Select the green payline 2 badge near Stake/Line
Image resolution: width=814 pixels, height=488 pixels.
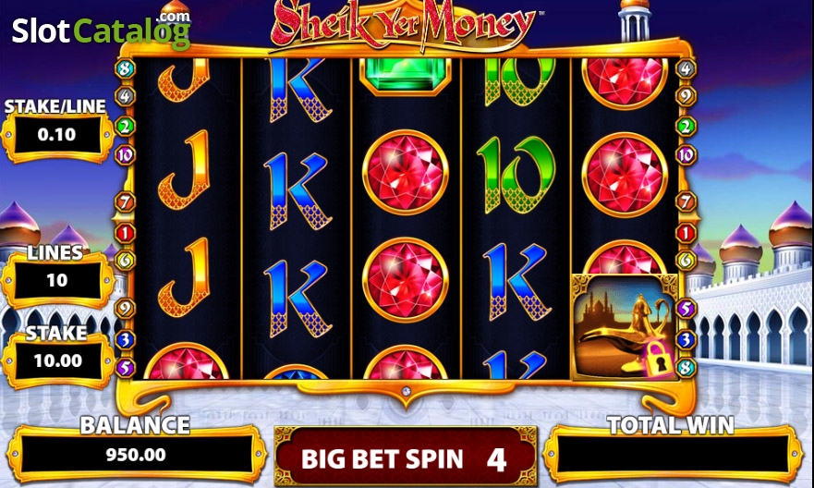[125, 126]
